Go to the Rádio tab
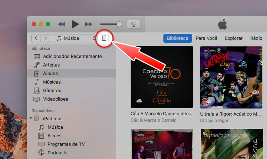 256,38
